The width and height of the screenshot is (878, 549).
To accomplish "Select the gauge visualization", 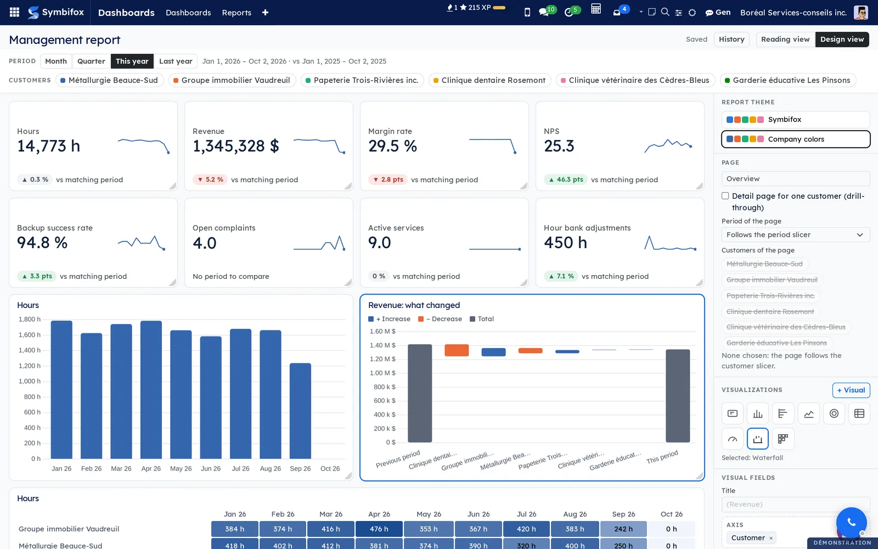I will pyautogui.click(x=733, y=439).
